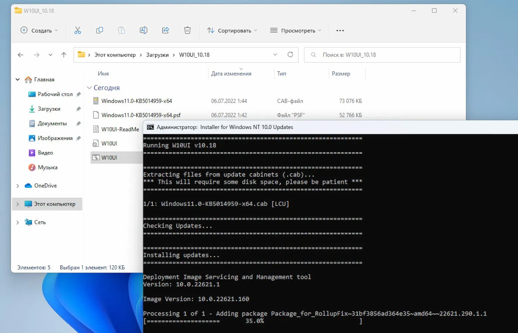The height and width of the screenshot is (333, 518).
Task: Click the Файл "PSF" type cell
Action: click(291, 115)
